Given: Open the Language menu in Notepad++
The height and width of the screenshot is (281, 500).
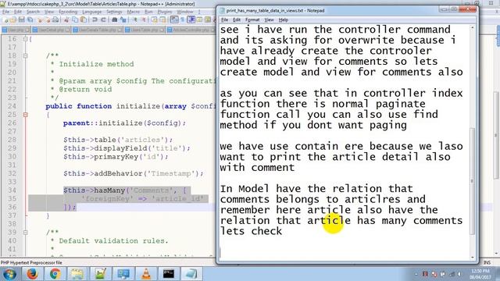Looking at the screenshot, I should (92, 12).
